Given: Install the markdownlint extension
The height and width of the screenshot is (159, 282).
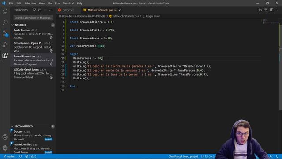Looking at the screenshot, I should pos(48,152).
